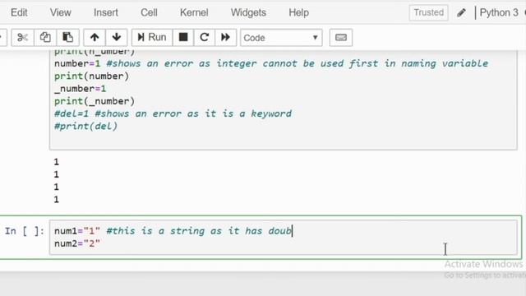Screen dimensions: 526x296
Task: Click line print(_number) in code cell
Action: pyautogui.click(x=95, y=101)
